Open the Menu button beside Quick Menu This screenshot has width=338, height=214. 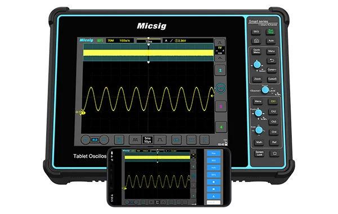272,51
